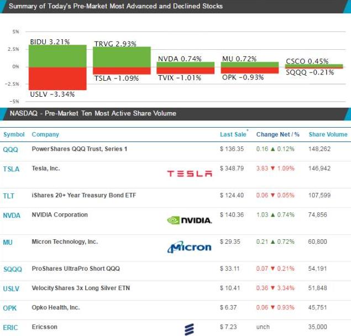Select the MU 0.72% chart label

tap(239, 59)
